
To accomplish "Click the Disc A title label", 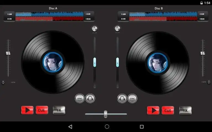I will click(x=53, y=8).
